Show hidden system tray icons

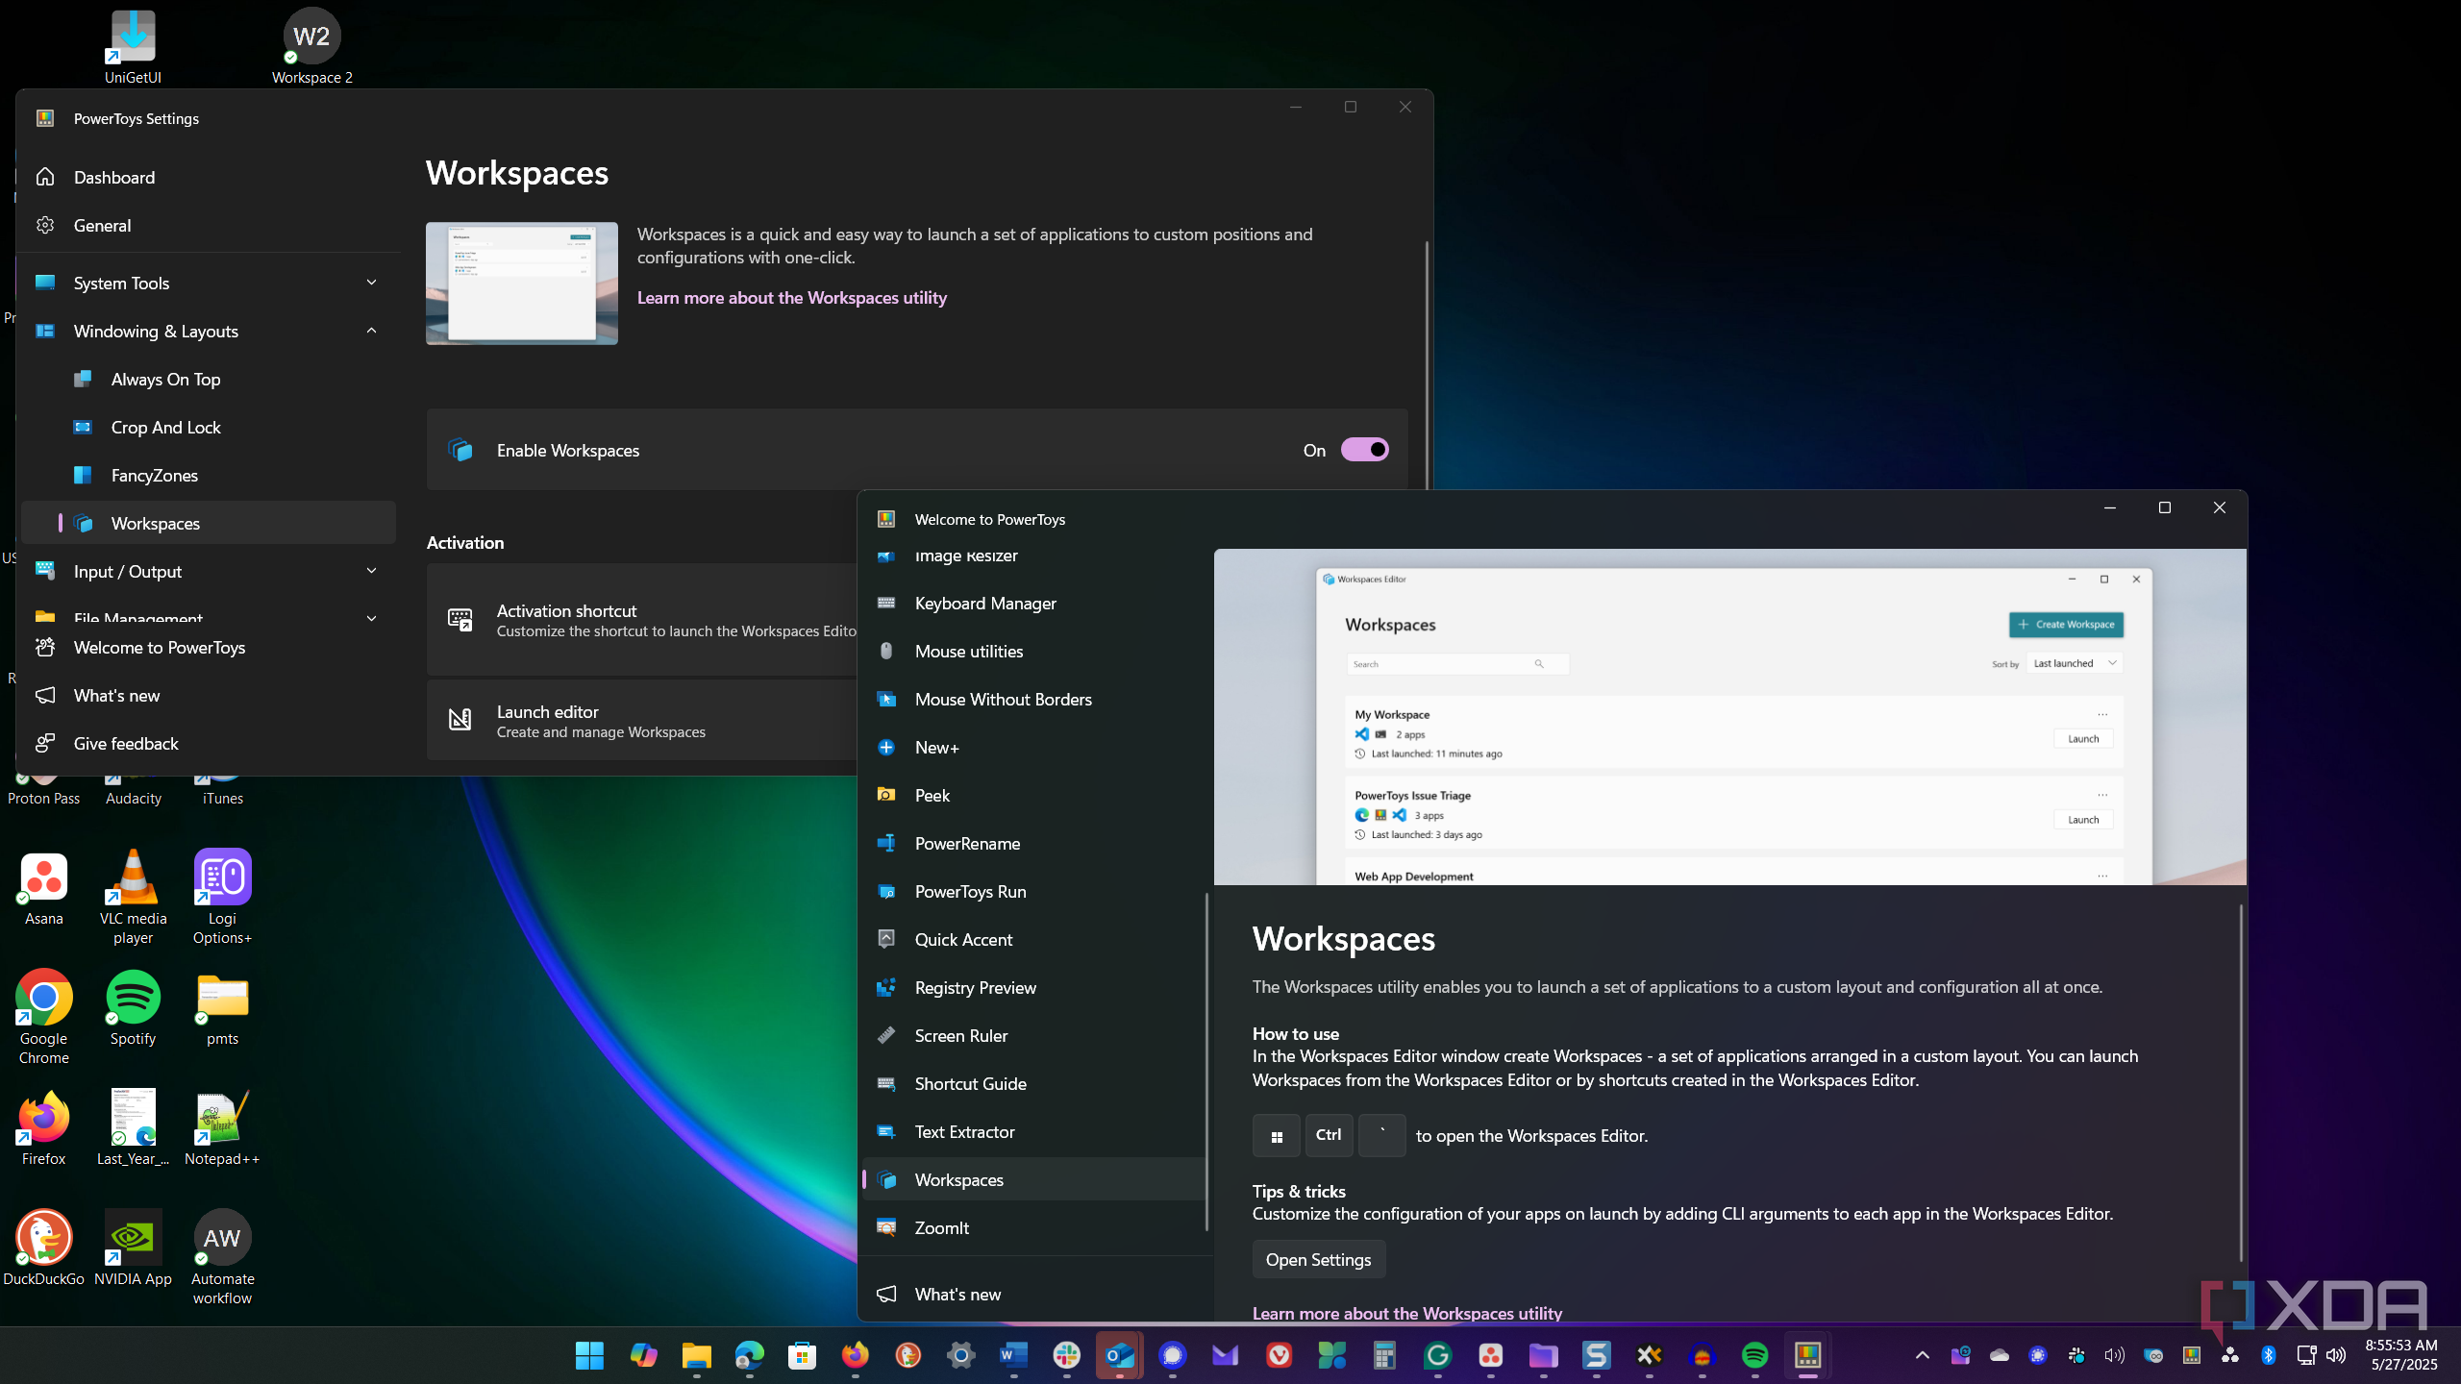click(x=1922, y=1355)
